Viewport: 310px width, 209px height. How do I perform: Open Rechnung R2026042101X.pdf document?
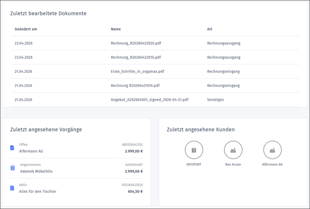point(135,86)
